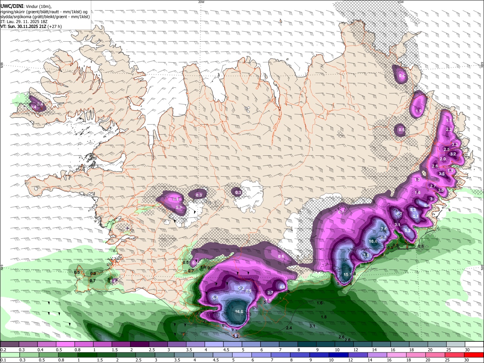Click the '3.7' precipitation value

tap(270, 293)
